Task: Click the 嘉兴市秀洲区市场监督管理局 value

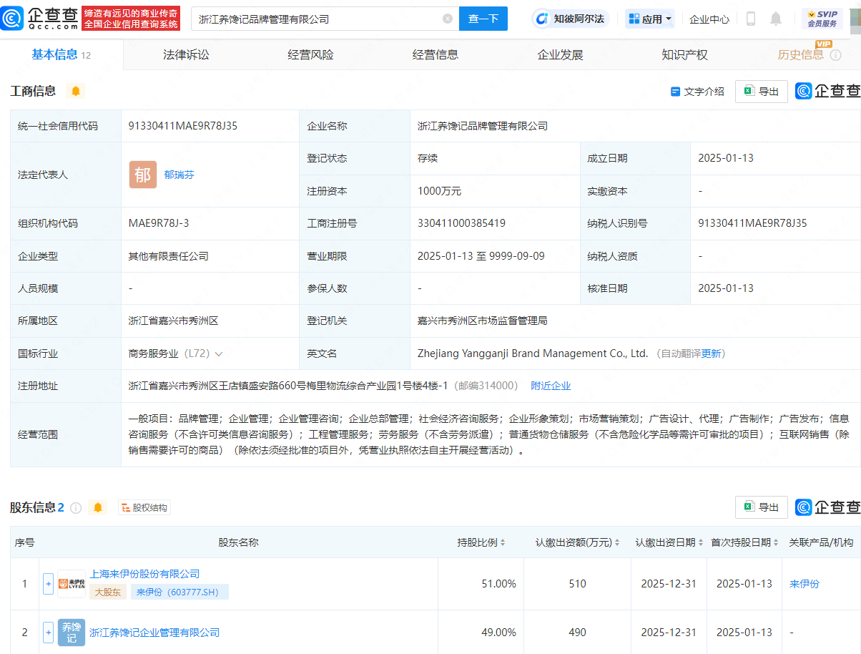Action: [483, 321]
